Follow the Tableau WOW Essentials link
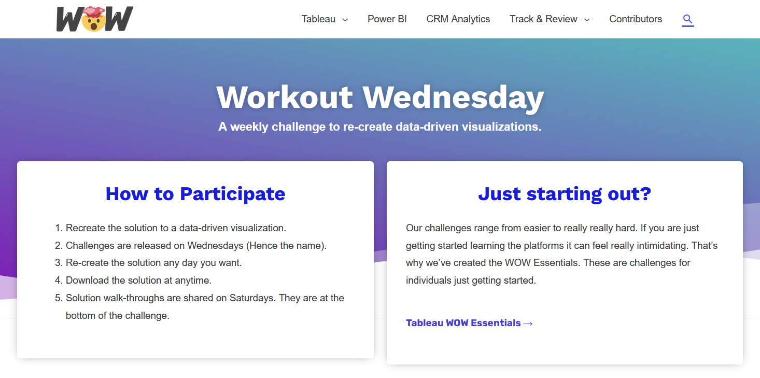Viewport: 760px width, 378px height. [x=463, y=323]
